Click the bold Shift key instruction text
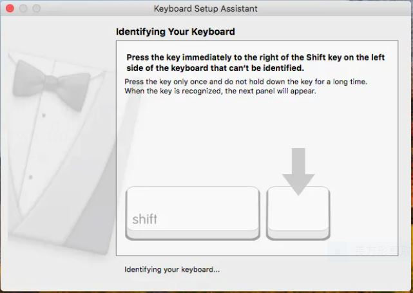 coord(255,62)
